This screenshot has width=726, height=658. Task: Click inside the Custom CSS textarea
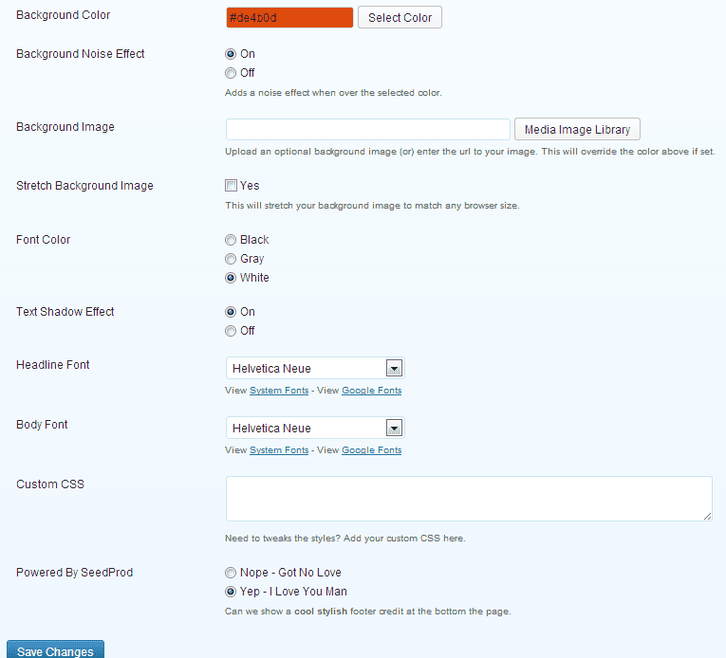tap(469, 499)
